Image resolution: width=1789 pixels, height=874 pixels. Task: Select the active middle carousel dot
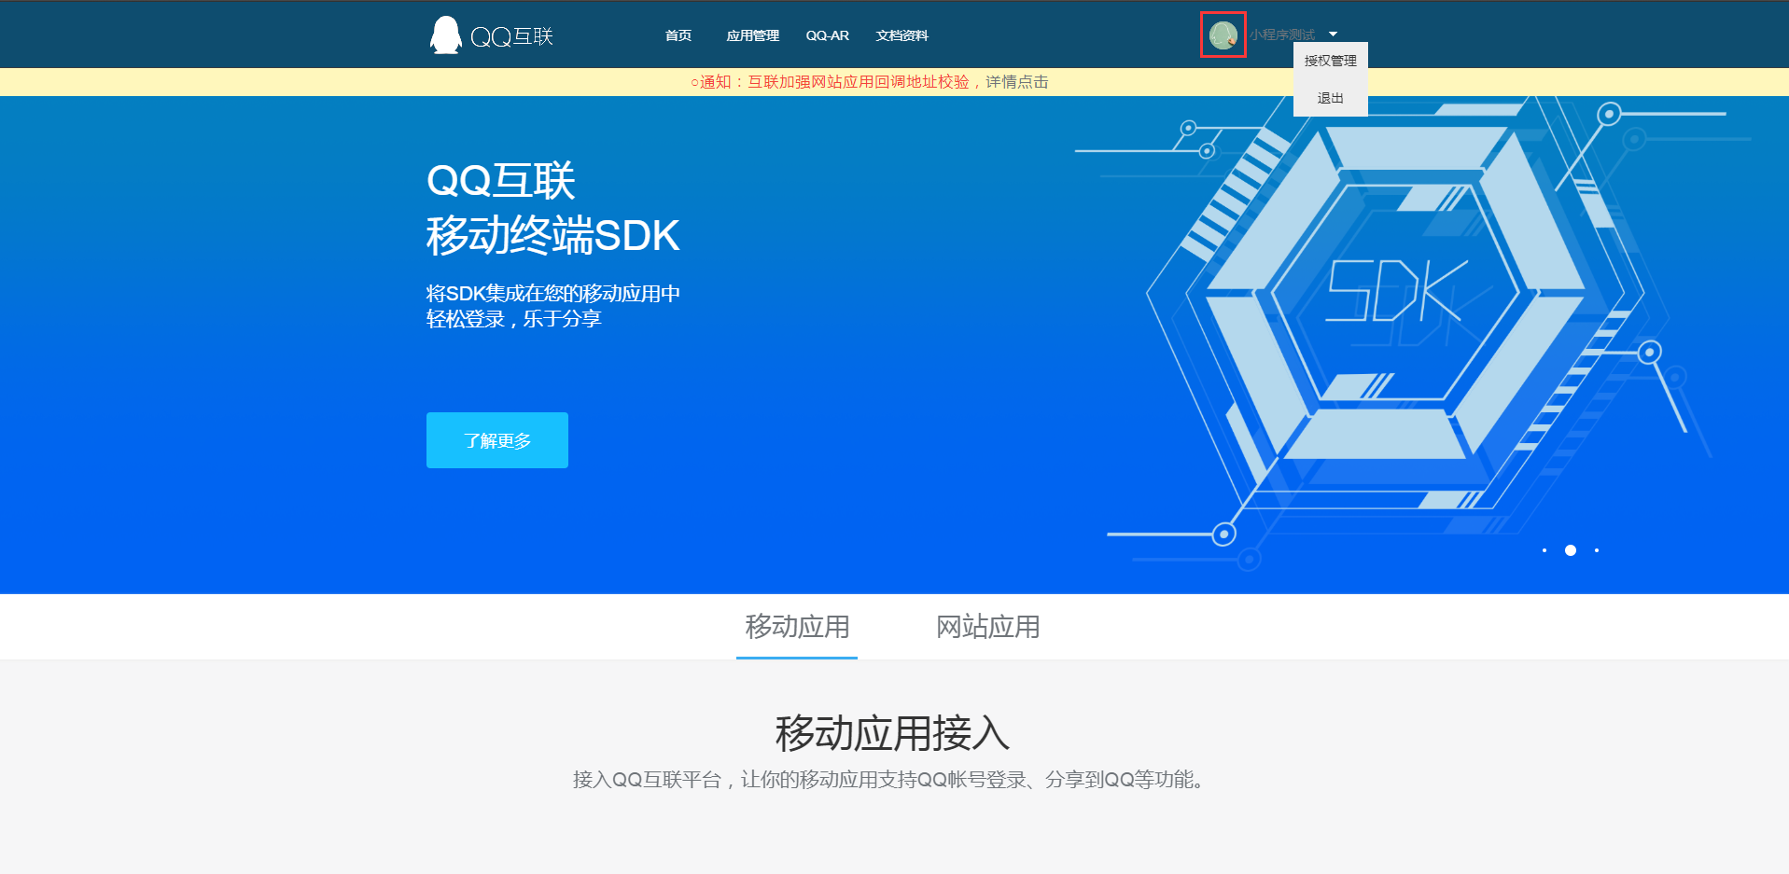[1571, 550]
